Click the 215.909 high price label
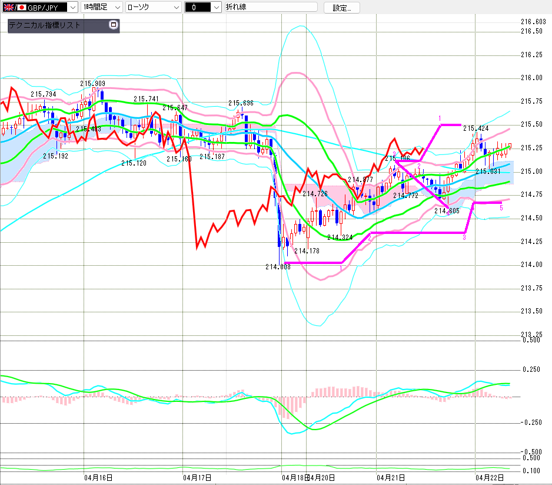This screenshot has height=485, width=552. (x=93, y=84)
